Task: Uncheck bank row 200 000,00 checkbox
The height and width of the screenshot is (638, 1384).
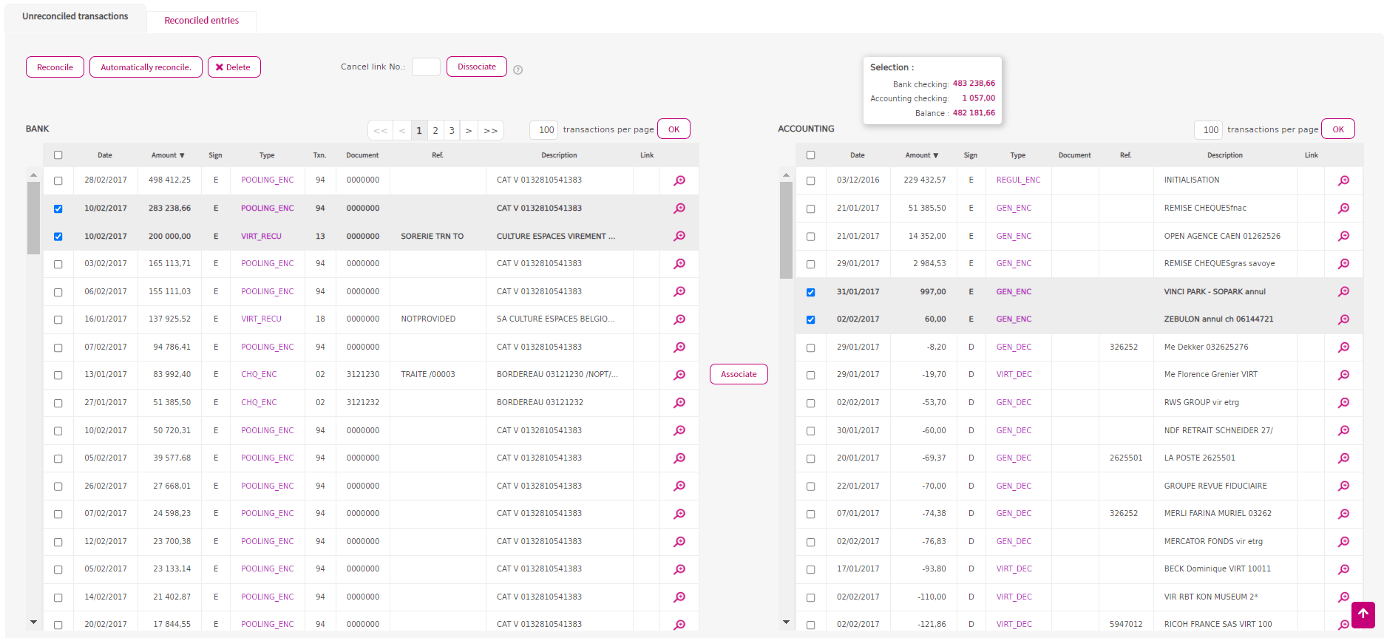Action: (x=58, y=237)
